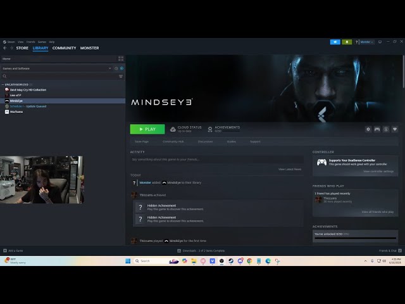This screenshot has width=405, height=304.
Task: Add MindsEye to favorites heart icon
Action: 395,129
